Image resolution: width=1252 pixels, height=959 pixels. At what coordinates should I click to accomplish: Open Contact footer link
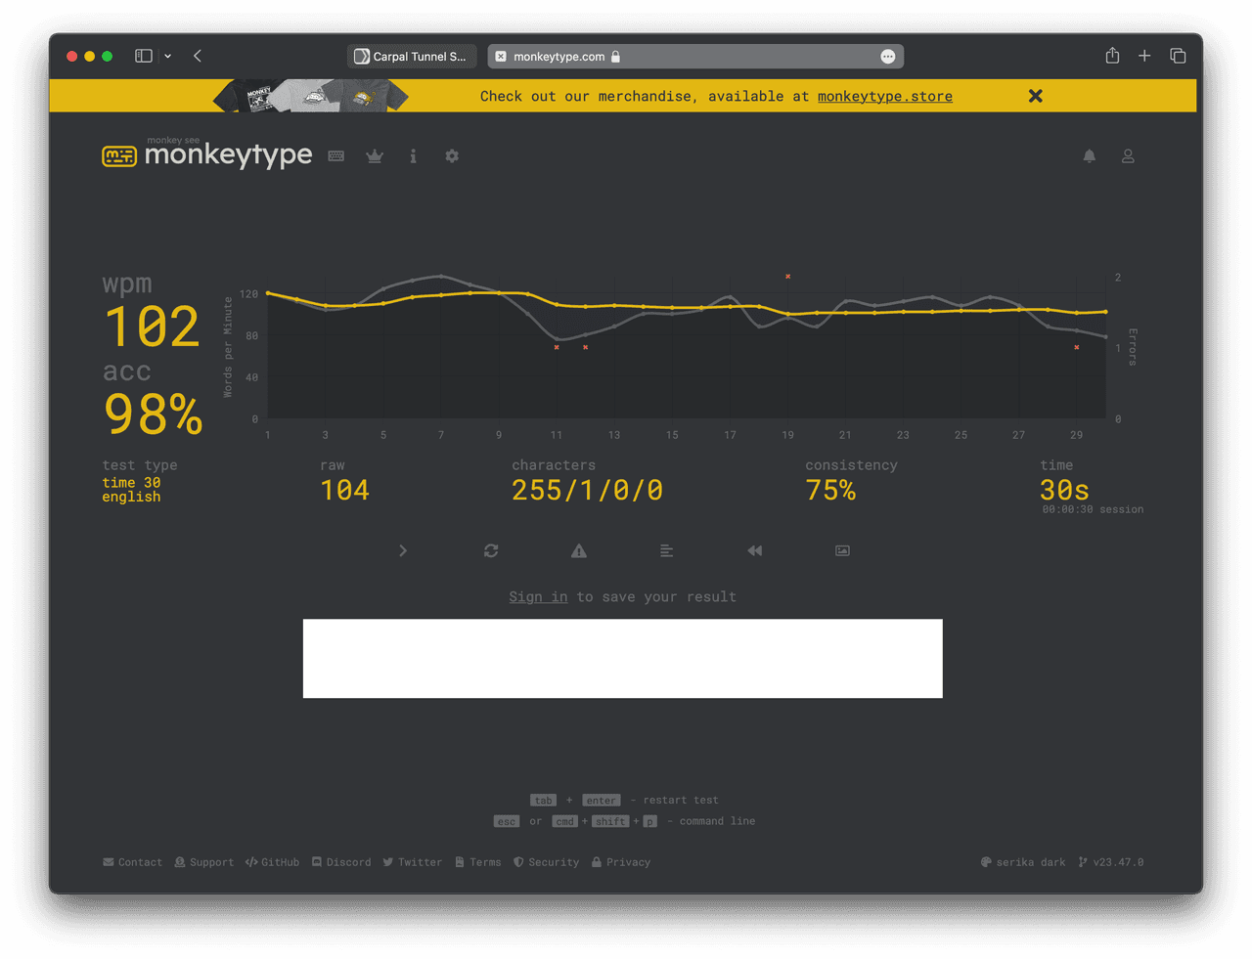click(x=133, y=862)
